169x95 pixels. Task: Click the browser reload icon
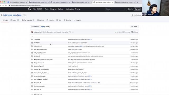[6, 5]
